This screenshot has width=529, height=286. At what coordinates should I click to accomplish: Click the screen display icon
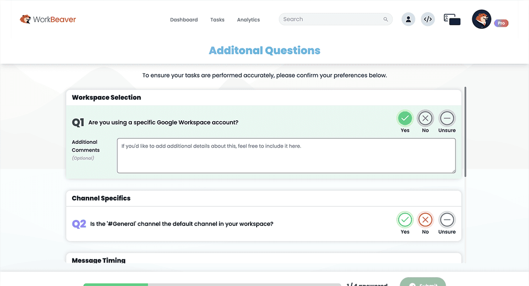452,19
